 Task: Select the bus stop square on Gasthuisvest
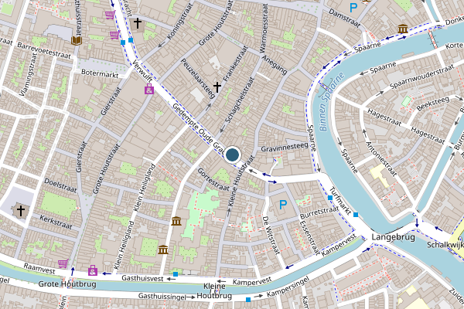[176, 274]
